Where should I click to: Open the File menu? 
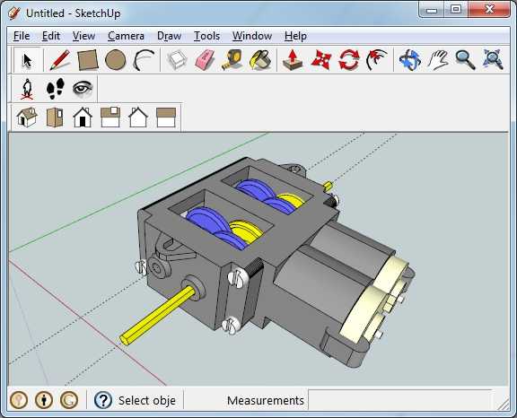22,36
